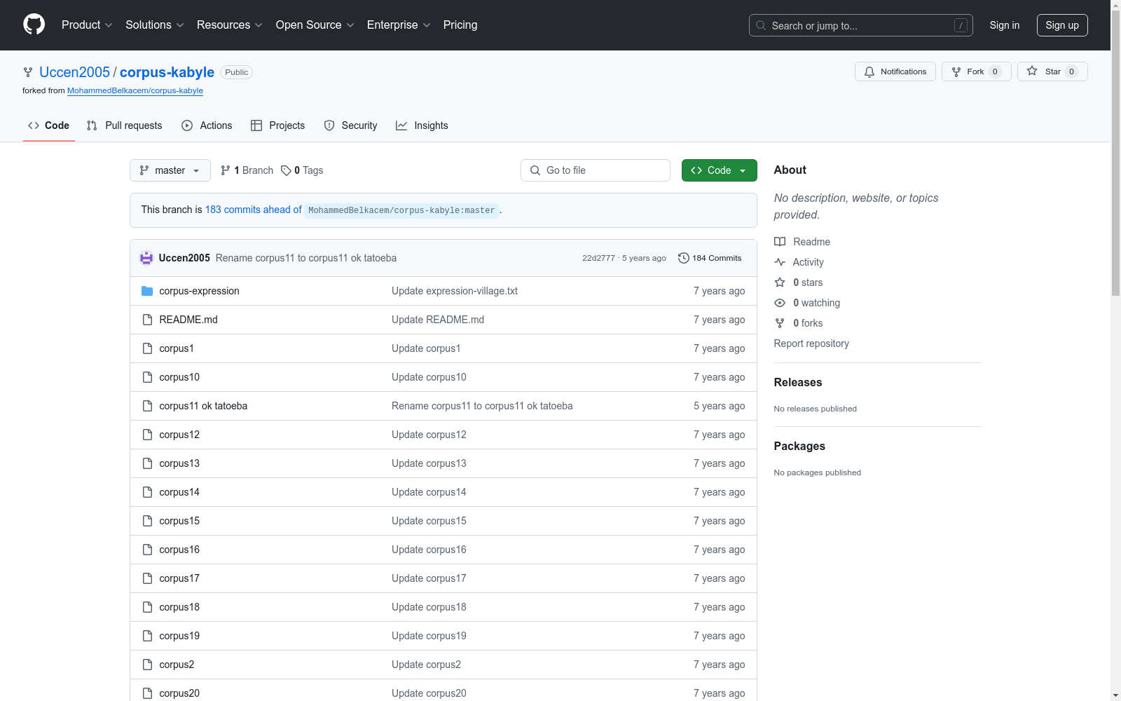Open the Releases section heading
This screenshot has height=701, width=1121.
(798, 382)
